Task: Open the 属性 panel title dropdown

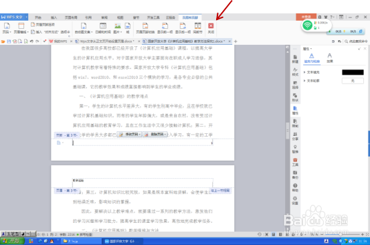Action: (307, 49)
